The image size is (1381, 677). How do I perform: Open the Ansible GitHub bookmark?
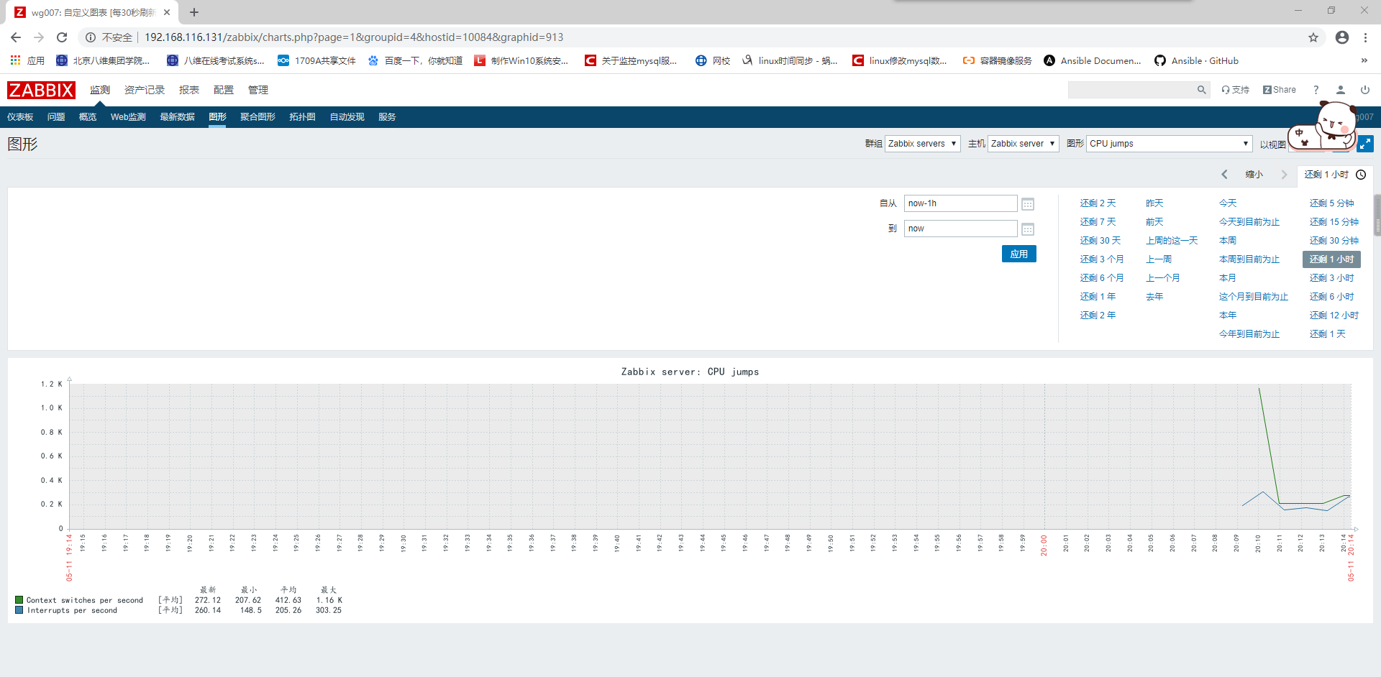pyautogui.click(x=1197, y=60)
